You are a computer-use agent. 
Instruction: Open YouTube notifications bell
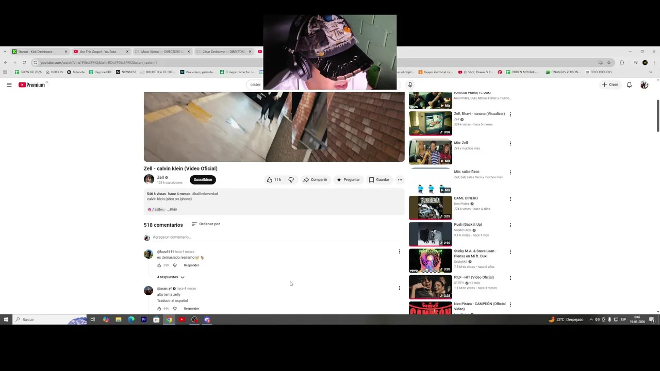pos(629,85)
